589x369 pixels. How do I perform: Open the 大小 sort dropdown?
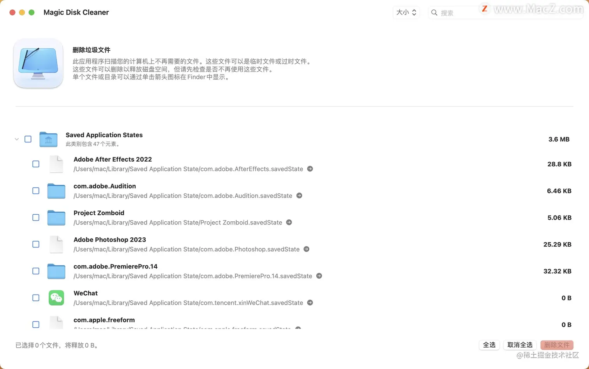coord(406,12)
